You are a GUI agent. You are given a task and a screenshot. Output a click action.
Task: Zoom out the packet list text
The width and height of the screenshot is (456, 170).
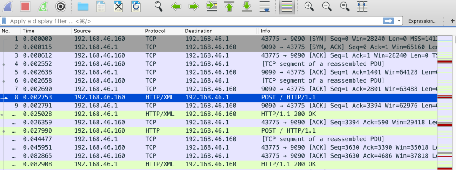tap(327, 6)
